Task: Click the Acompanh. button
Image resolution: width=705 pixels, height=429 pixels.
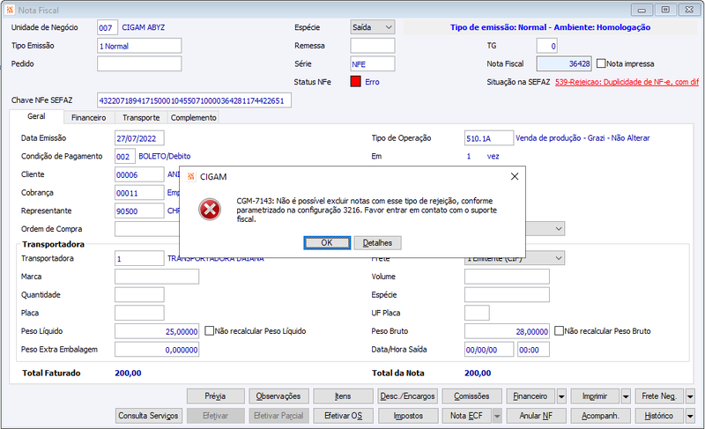Action: [x=600, y=416]
